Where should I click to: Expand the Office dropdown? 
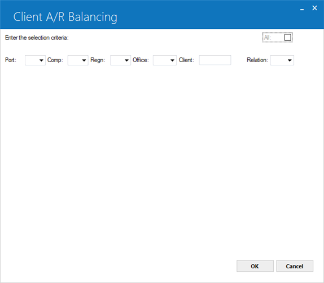click(x=165, y=60)
